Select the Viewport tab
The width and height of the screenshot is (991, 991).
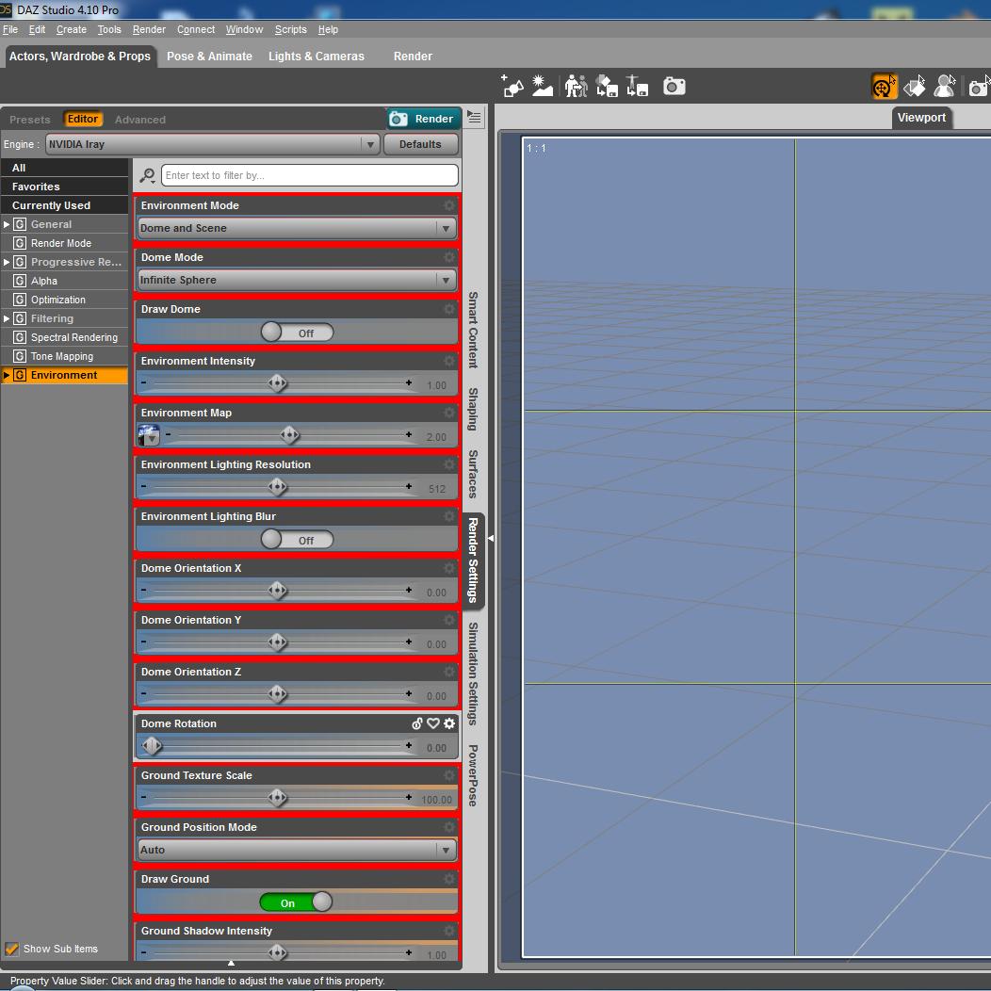pyautogui.click(x=921, y=118)
